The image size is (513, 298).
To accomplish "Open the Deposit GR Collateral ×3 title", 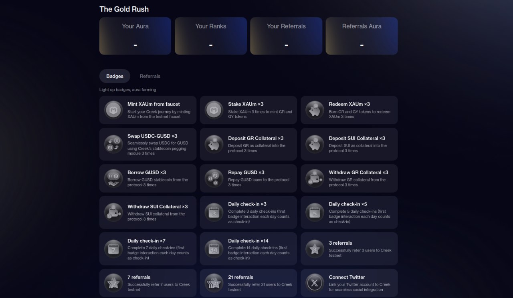I will pyautogui.click(x=256, y=138).
